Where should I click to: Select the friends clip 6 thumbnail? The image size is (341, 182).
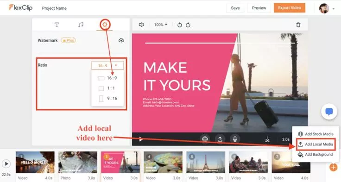[x=248, y=162]
